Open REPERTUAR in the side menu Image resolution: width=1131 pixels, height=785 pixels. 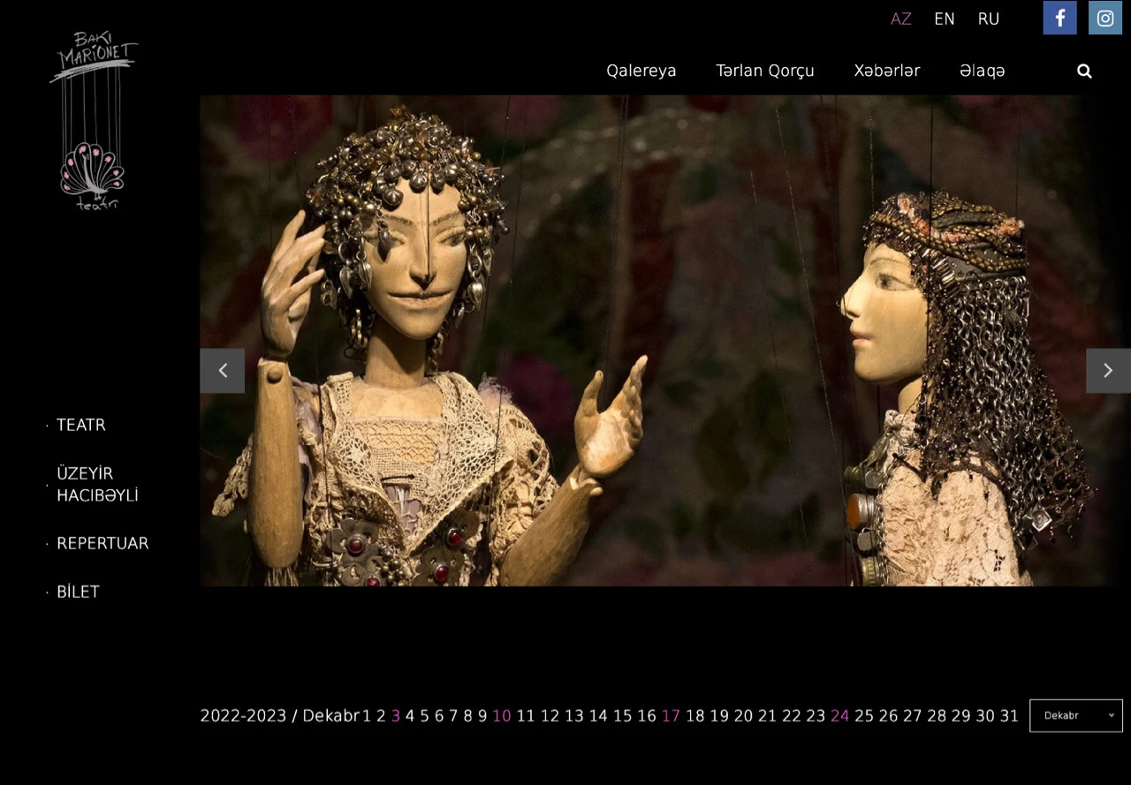tap(102, 543)
